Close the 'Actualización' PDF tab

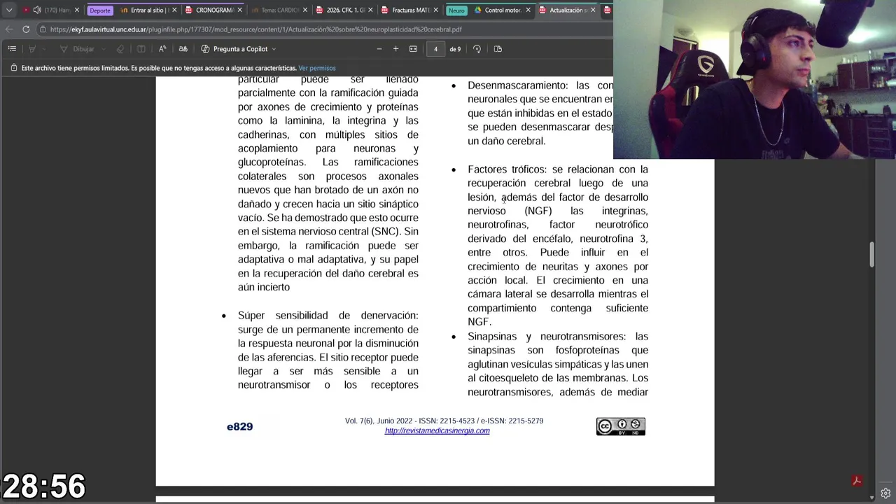[594, 10]
